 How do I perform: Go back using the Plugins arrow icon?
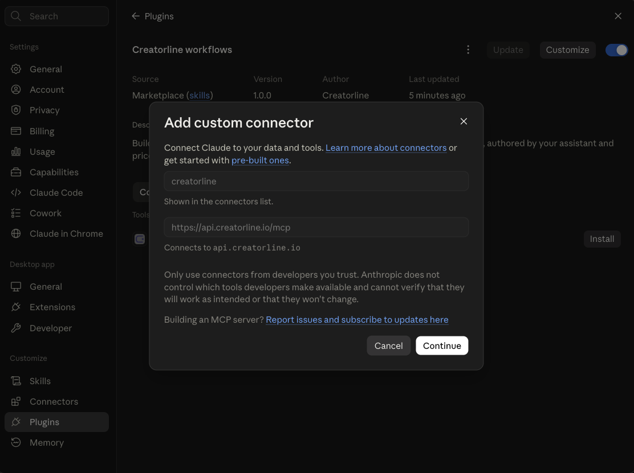(136, 16)
